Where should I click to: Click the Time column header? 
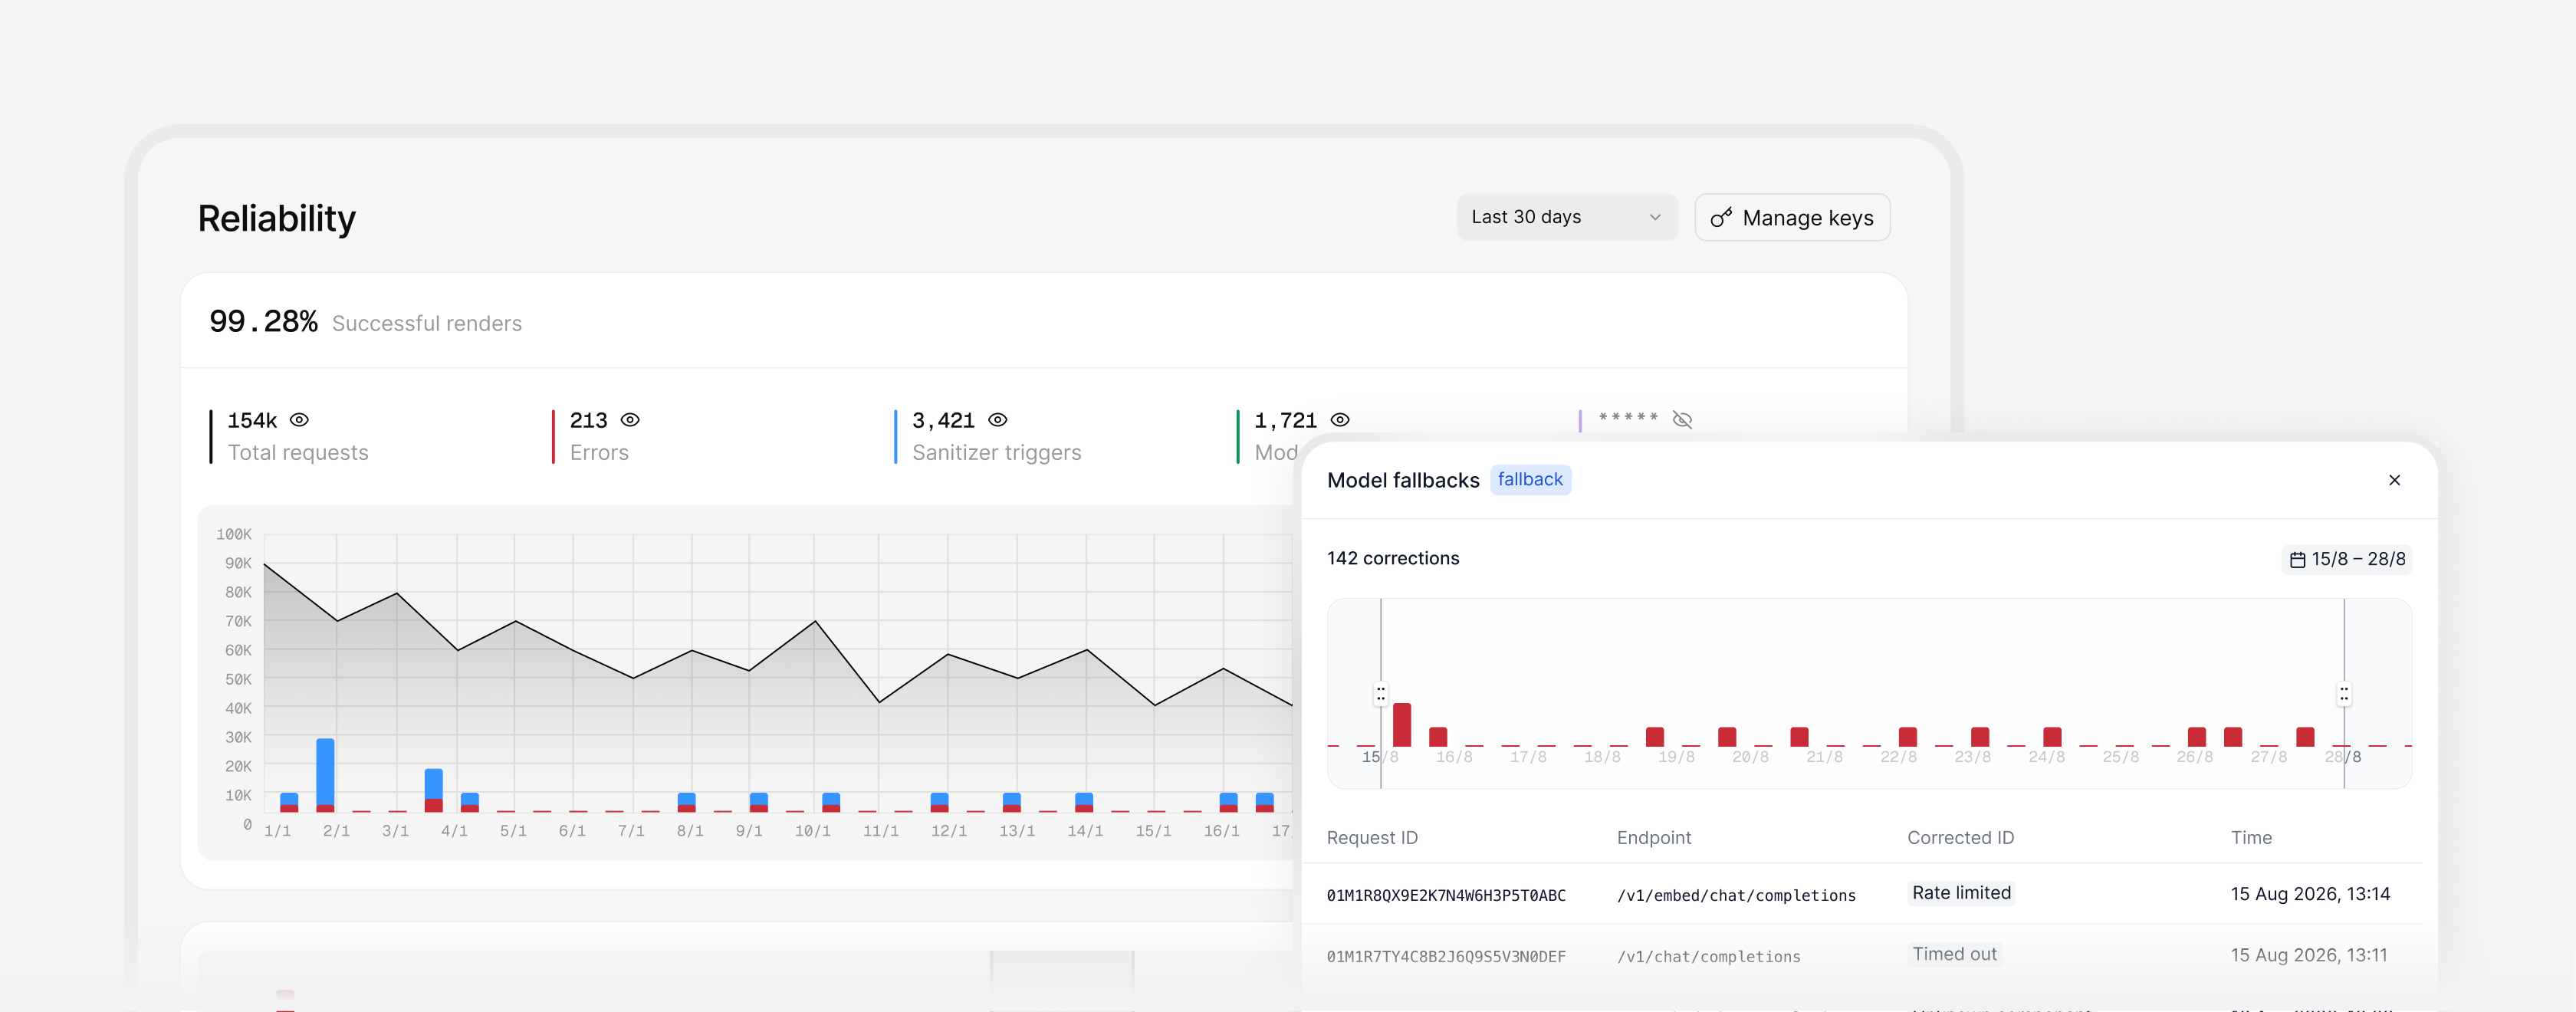click(2251, 838)
